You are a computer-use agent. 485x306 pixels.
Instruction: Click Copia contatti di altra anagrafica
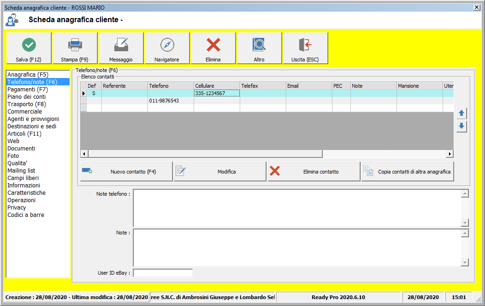pos(408,171)
